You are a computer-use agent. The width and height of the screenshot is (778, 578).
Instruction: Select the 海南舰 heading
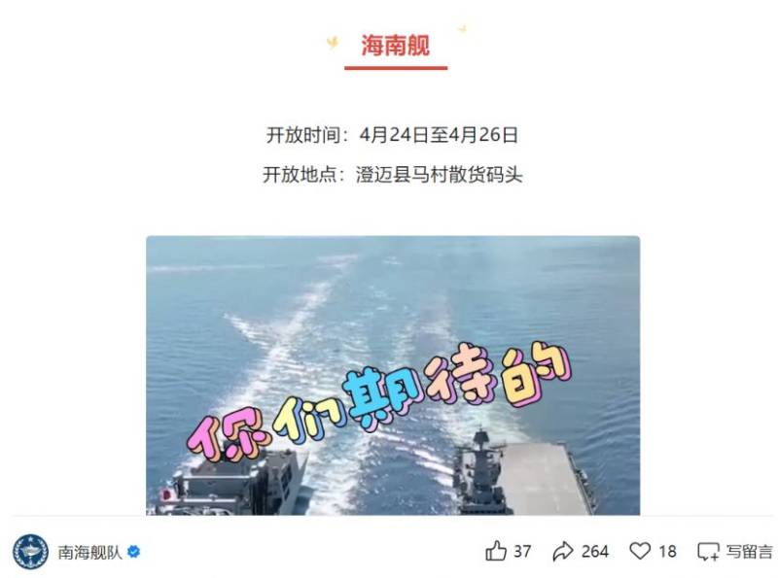pyautogui.click(x=396, y=46)
